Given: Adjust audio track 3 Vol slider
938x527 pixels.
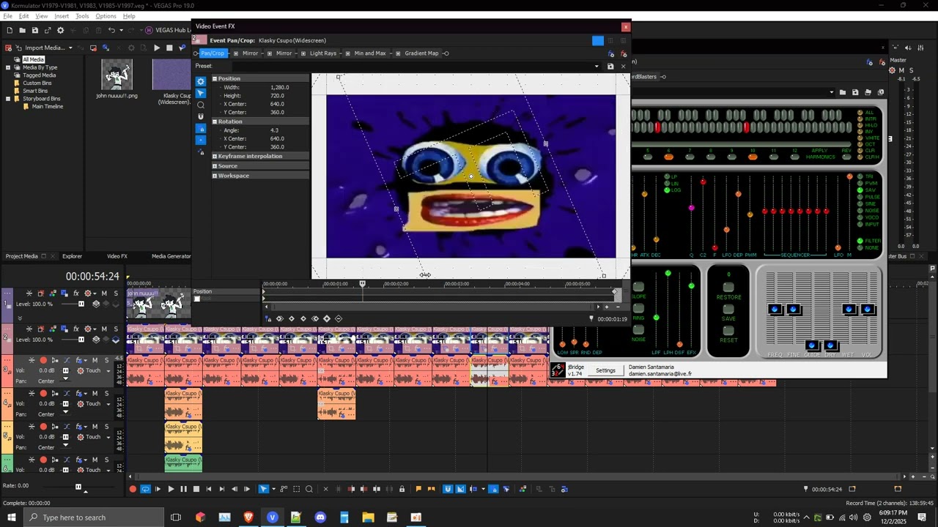Looking at the screenshot, I should [x=65, y=371].
